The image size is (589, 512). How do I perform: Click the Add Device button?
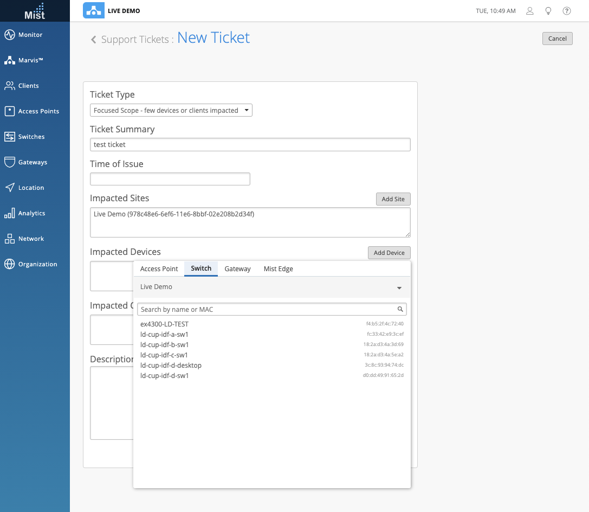coord(389,253)
